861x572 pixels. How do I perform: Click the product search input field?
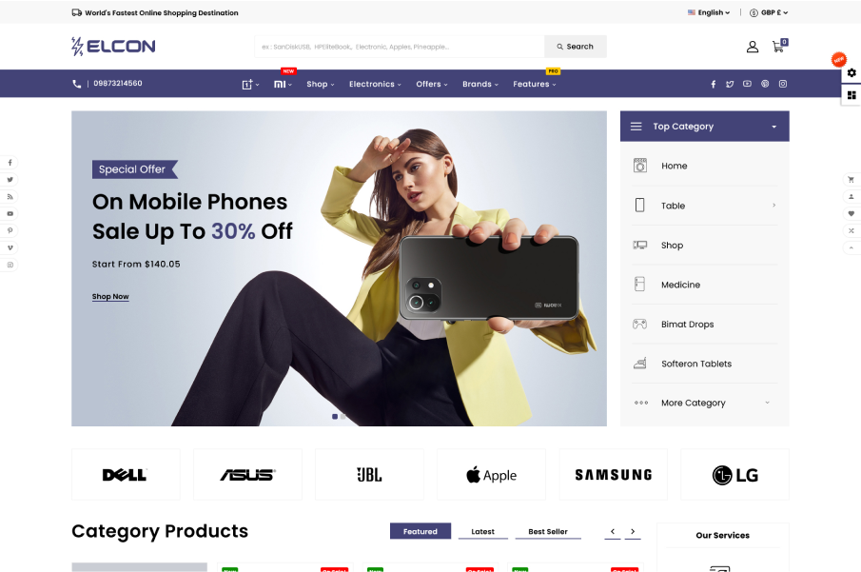(x=400, y=47)
